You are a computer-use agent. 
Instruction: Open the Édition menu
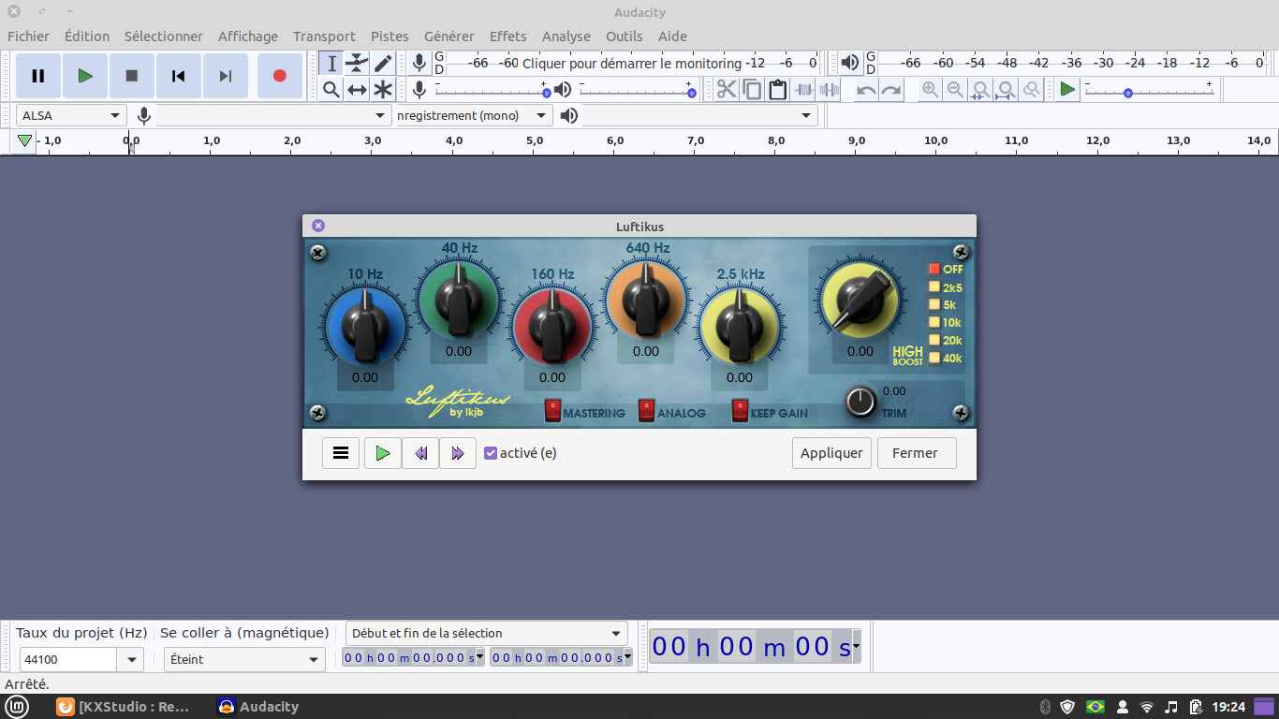(87, 37)
